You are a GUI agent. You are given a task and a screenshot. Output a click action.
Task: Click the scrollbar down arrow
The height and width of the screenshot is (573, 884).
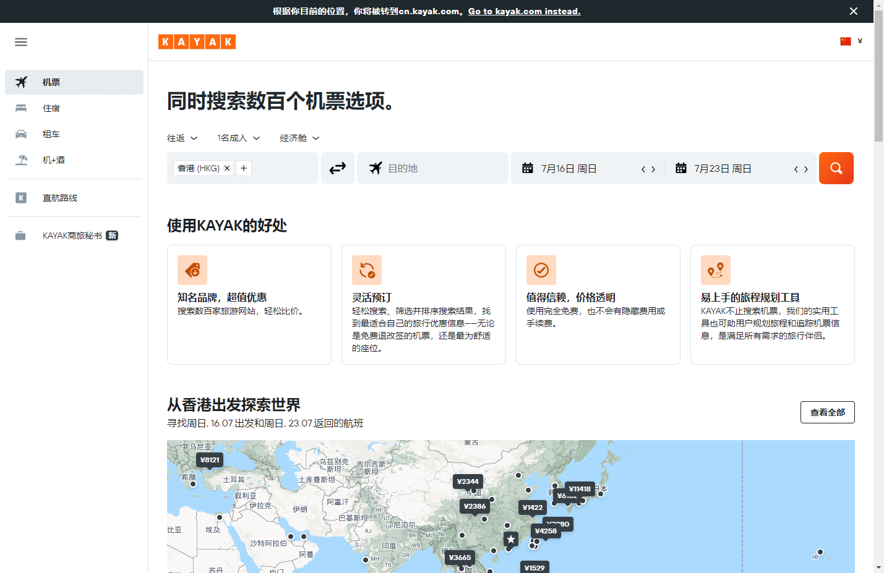[878, 567]
